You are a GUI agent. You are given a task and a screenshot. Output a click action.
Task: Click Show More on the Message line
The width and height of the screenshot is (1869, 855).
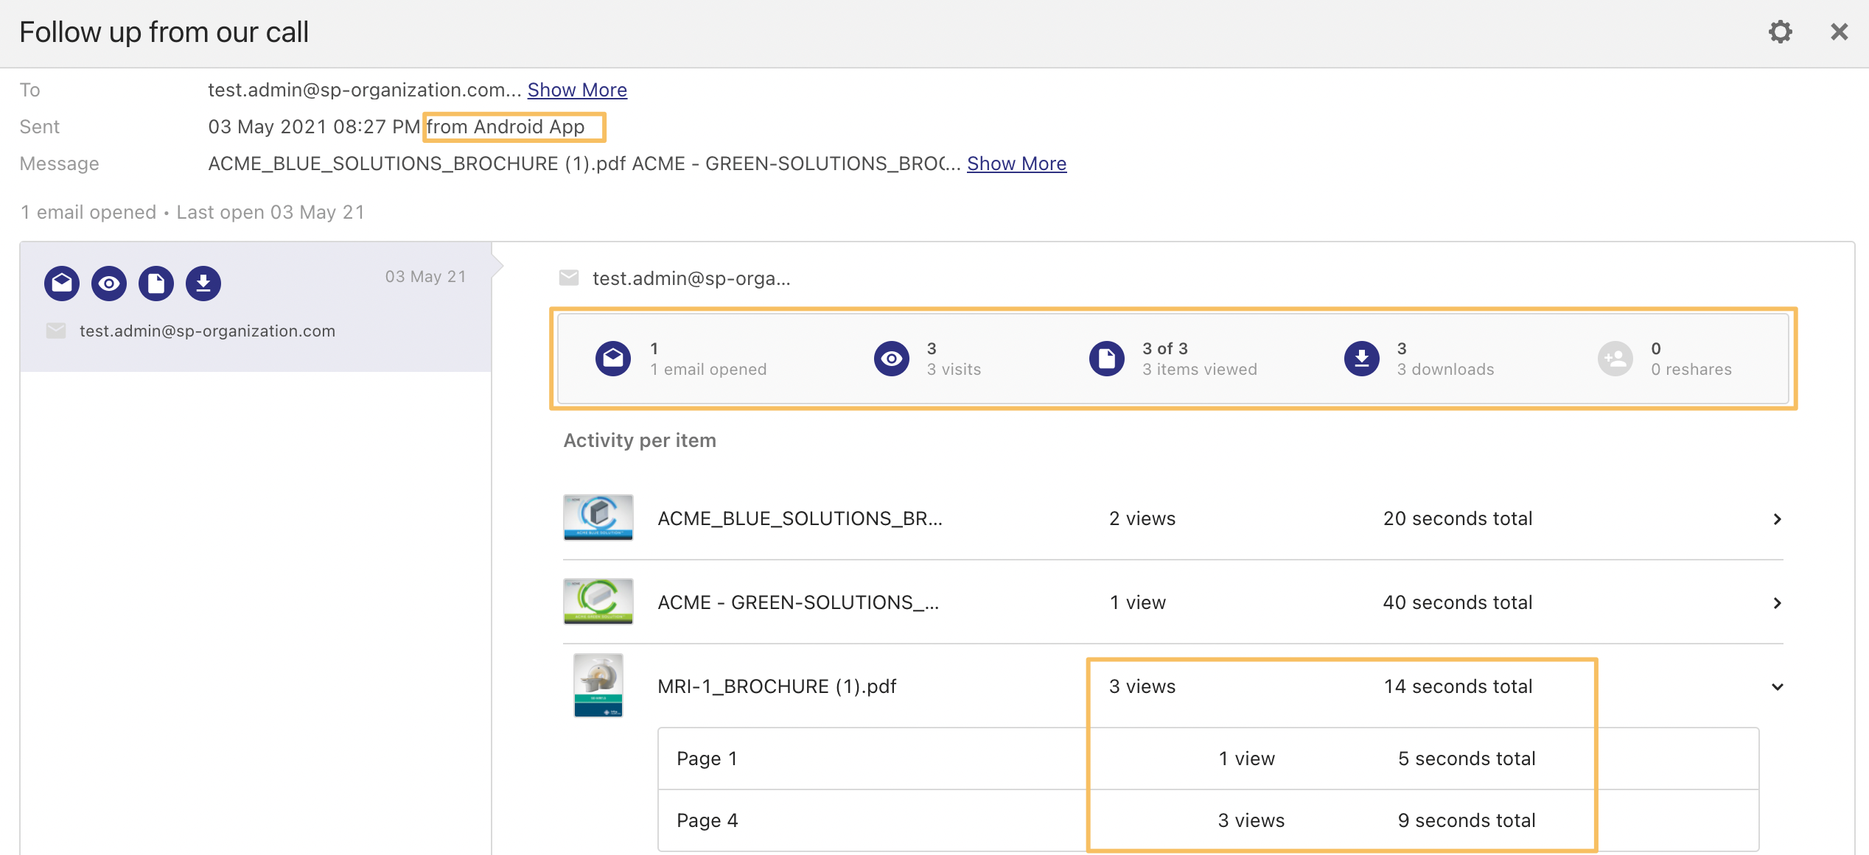tap(1016, 163)
